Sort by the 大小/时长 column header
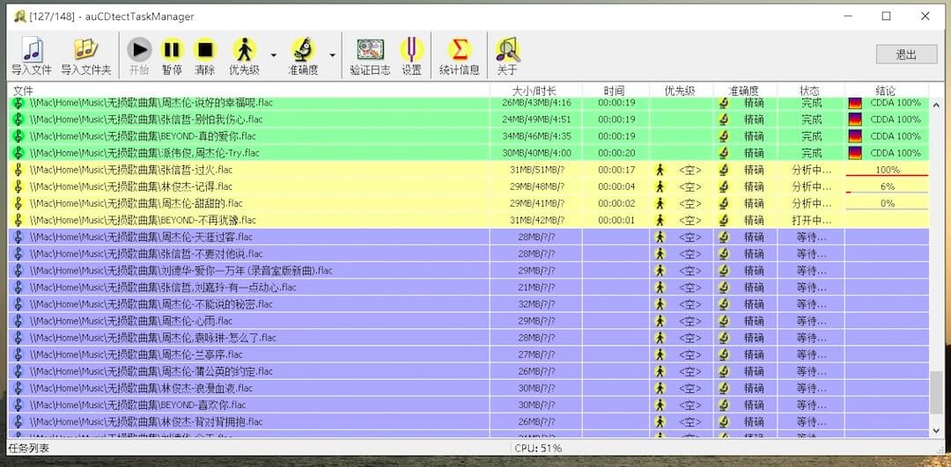Viewport: 951px width, 467px height. tap(534, 91)
